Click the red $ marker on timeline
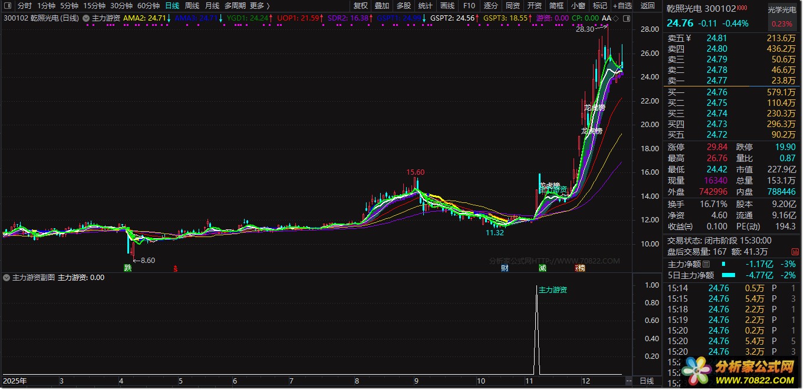This screenshot has height=390, width=804. [x=175, y=269]
